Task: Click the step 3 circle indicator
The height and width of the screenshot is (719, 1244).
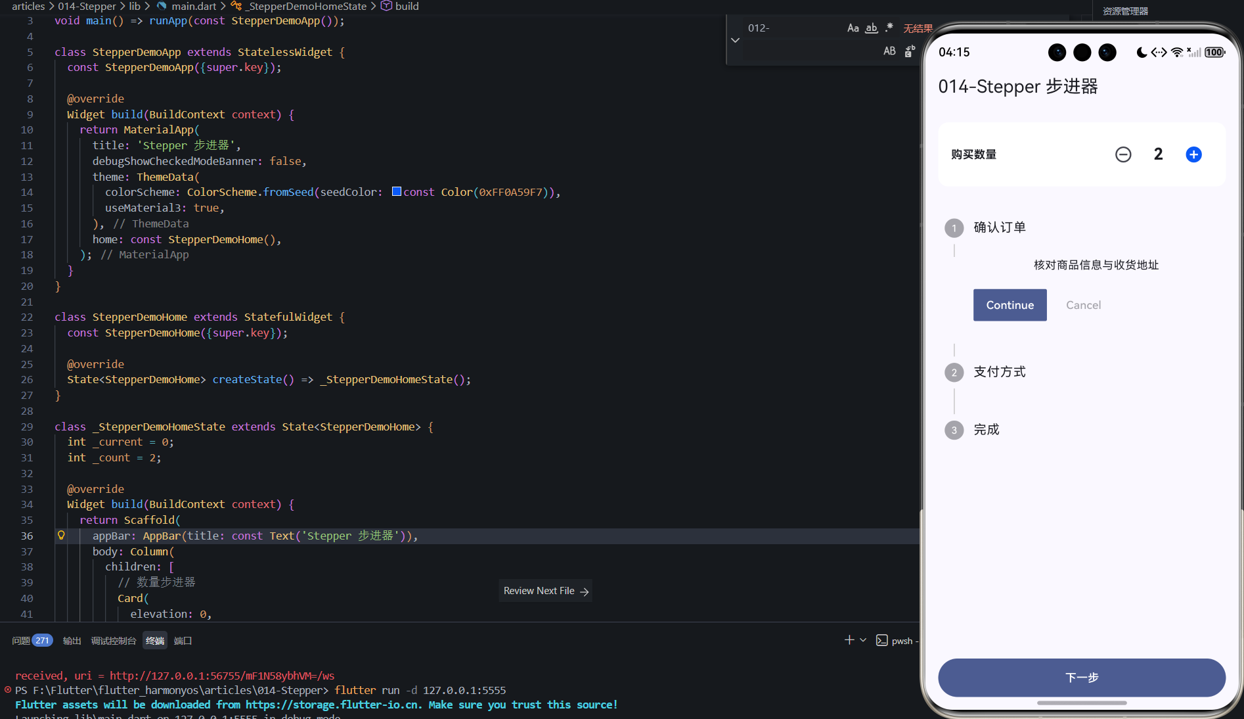Action: point(954,430)
